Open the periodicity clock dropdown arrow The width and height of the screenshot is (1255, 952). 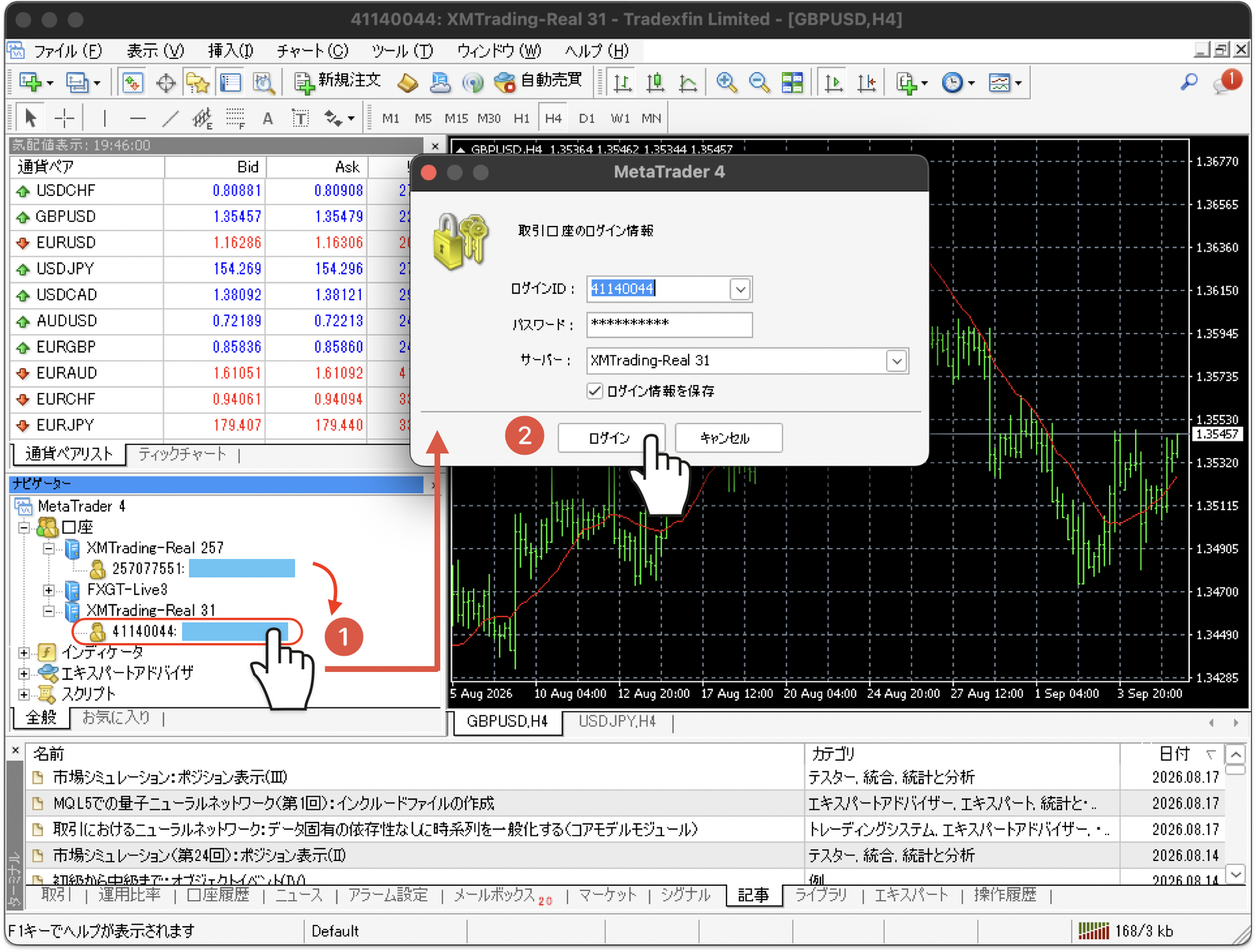click(x=971, y=83)
